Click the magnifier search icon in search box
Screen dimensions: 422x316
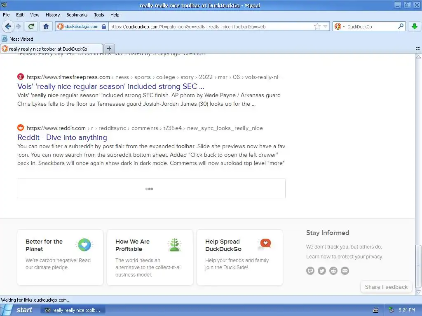(x=401, y=26)
